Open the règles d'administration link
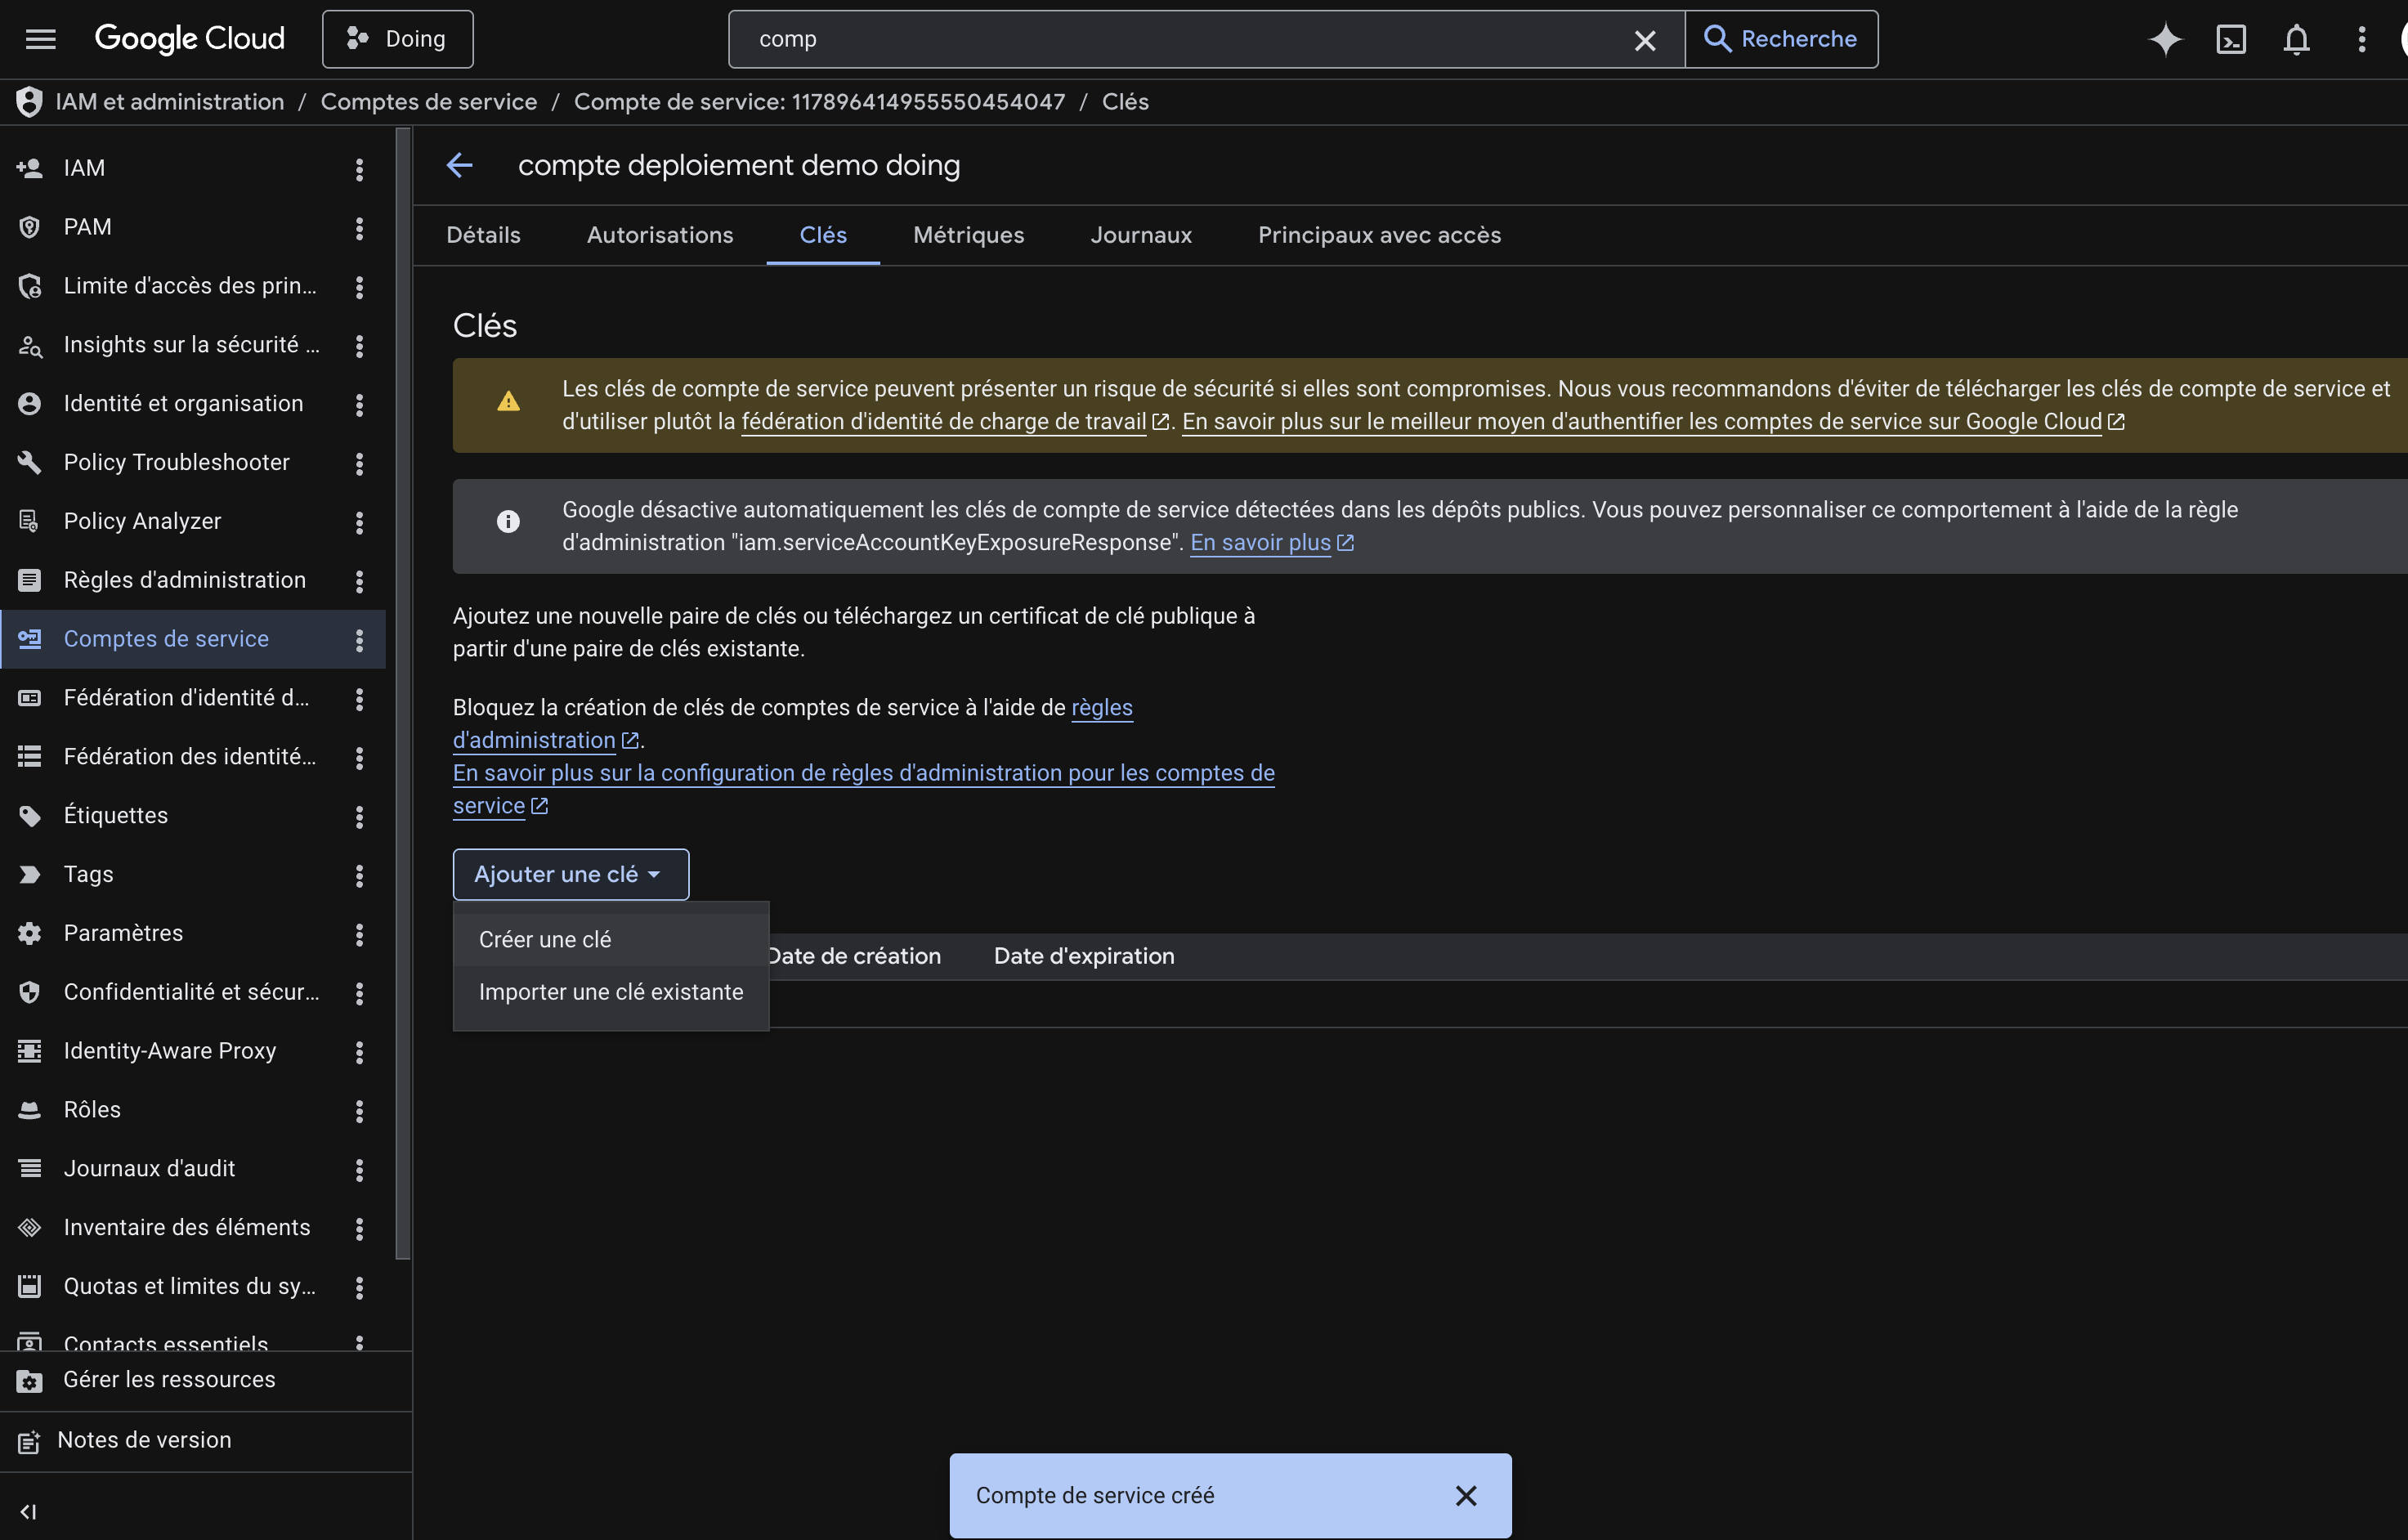Viewport: 2408px width, 1540px height. point(793,724)
